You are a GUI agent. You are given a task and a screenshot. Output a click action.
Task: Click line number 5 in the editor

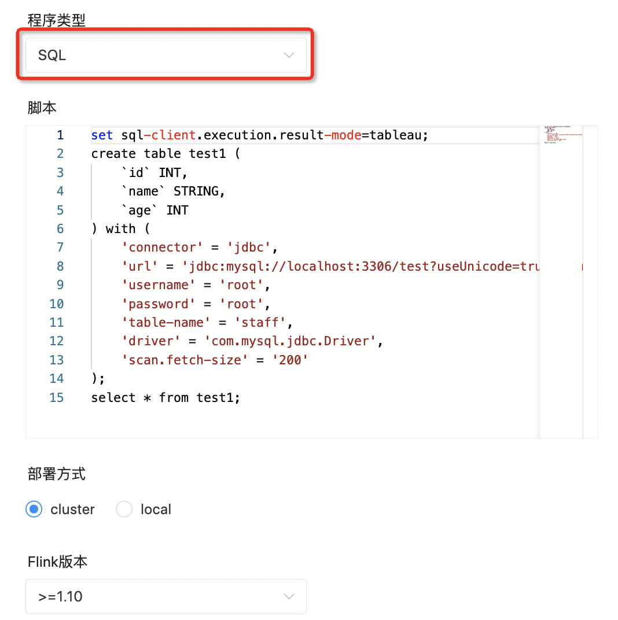click(60, 210)
